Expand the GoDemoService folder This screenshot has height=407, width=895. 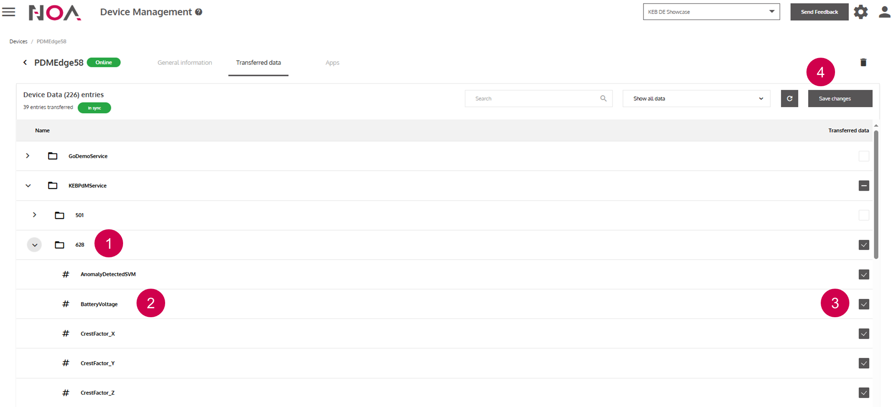tap(28, 156)
